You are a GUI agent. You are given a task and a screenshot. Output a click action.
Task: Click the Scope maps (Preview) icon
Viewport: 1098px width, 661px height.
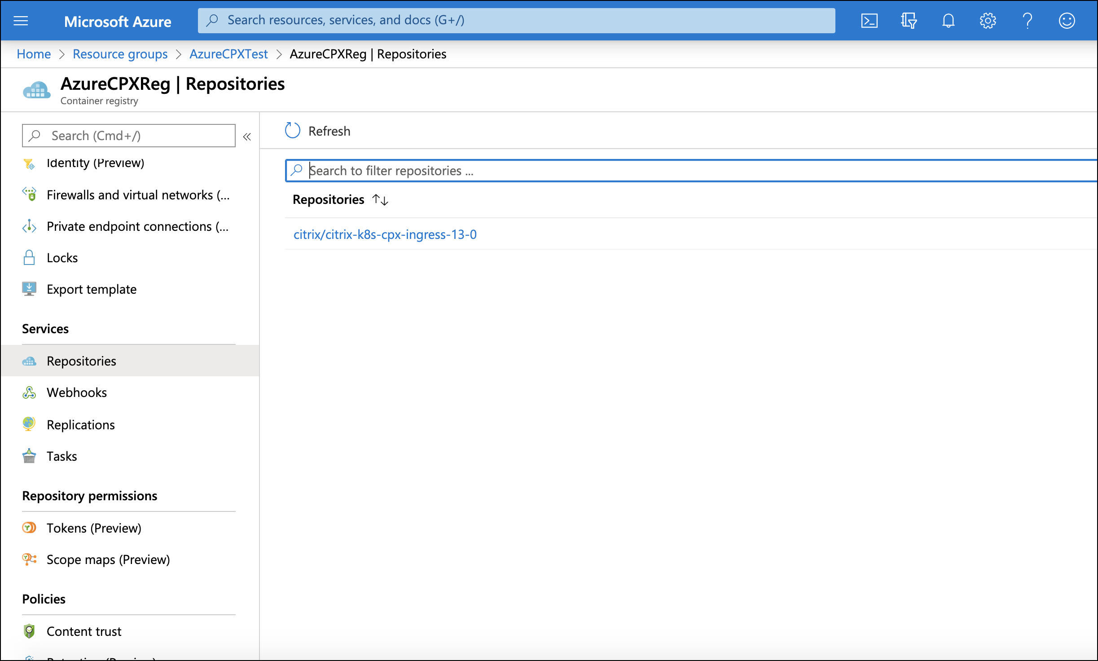coord(29,559)
